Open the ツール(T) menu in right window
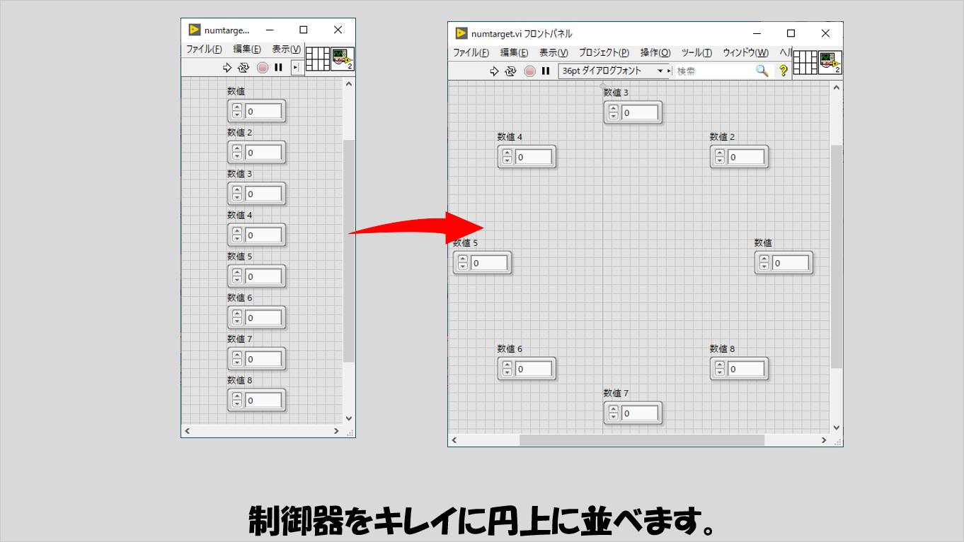 pyautogui.click(x=696, y=53)
